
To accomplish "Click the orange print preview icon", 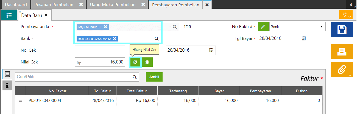I will click(342, 51).
